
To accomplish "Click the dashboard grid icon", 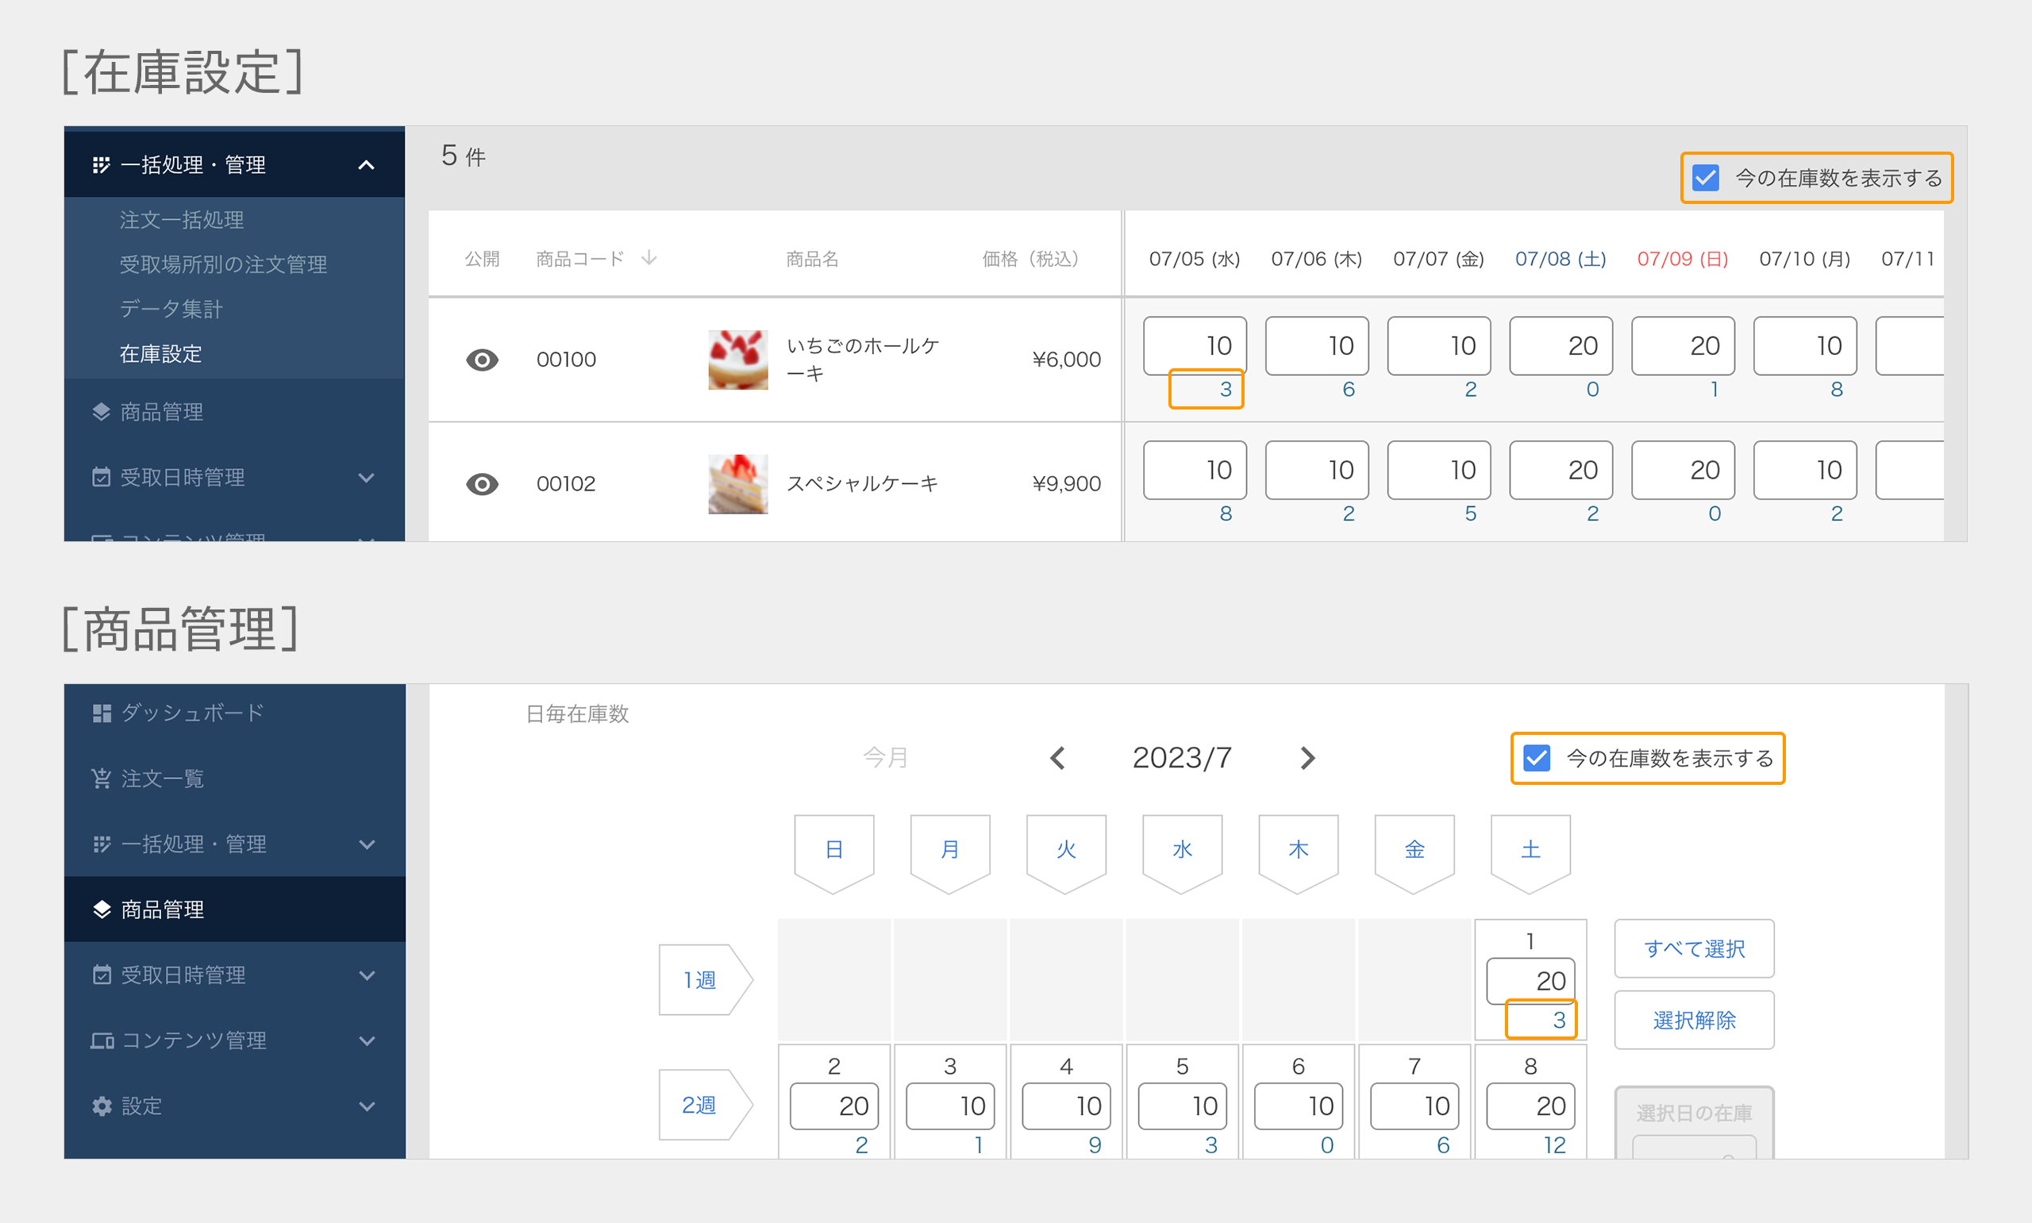I will coord(102,713).
